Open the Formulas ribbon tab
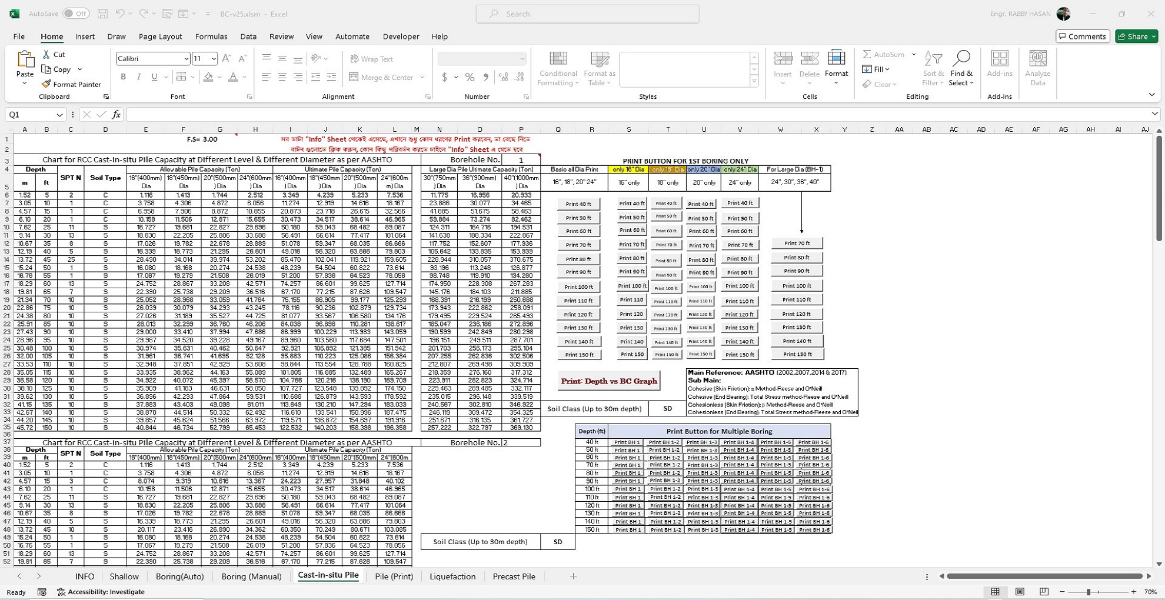 click(211, 36)
